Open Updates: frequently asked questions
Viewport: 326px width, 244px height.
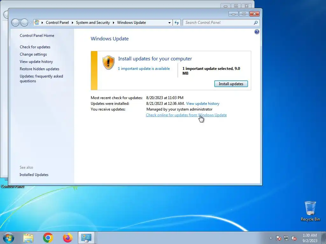41,79
